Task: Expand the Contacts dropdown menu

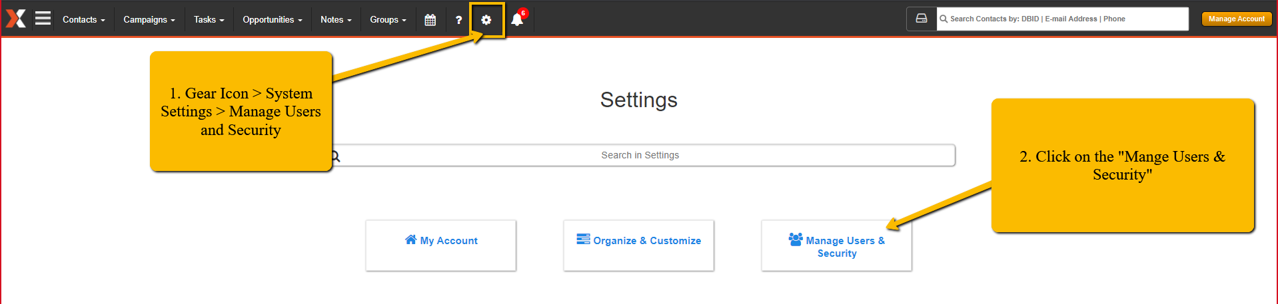Action: (84, 20)
